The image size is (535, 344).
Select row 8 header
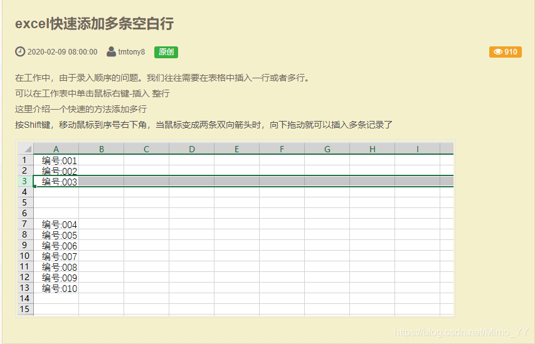pyautogui.click(x=26, y=234)
